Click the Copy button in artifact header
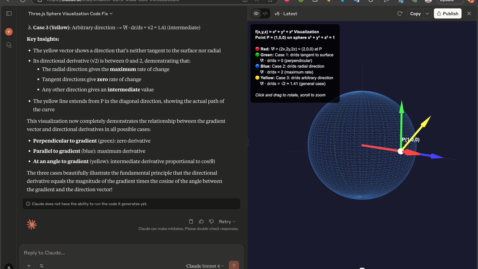478x269 pixels. pos(415,14)
